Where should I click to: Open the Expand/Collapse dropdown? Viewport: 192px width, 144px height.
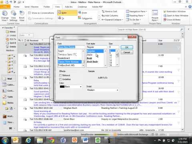coord(112,20)
